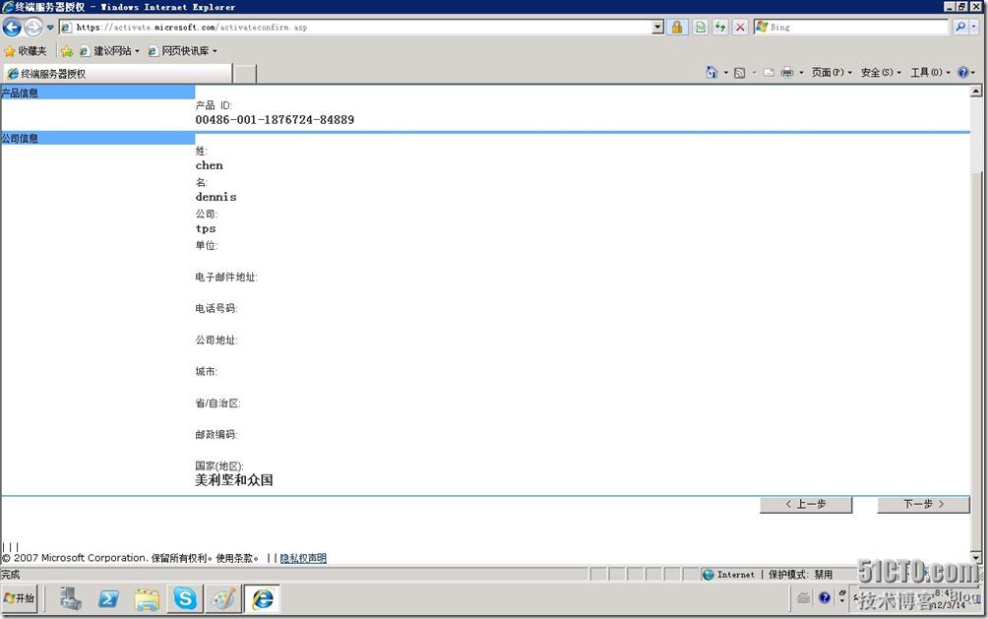
Task: Open 建议网站 suggested sites
Action: [x=109, y=51]
